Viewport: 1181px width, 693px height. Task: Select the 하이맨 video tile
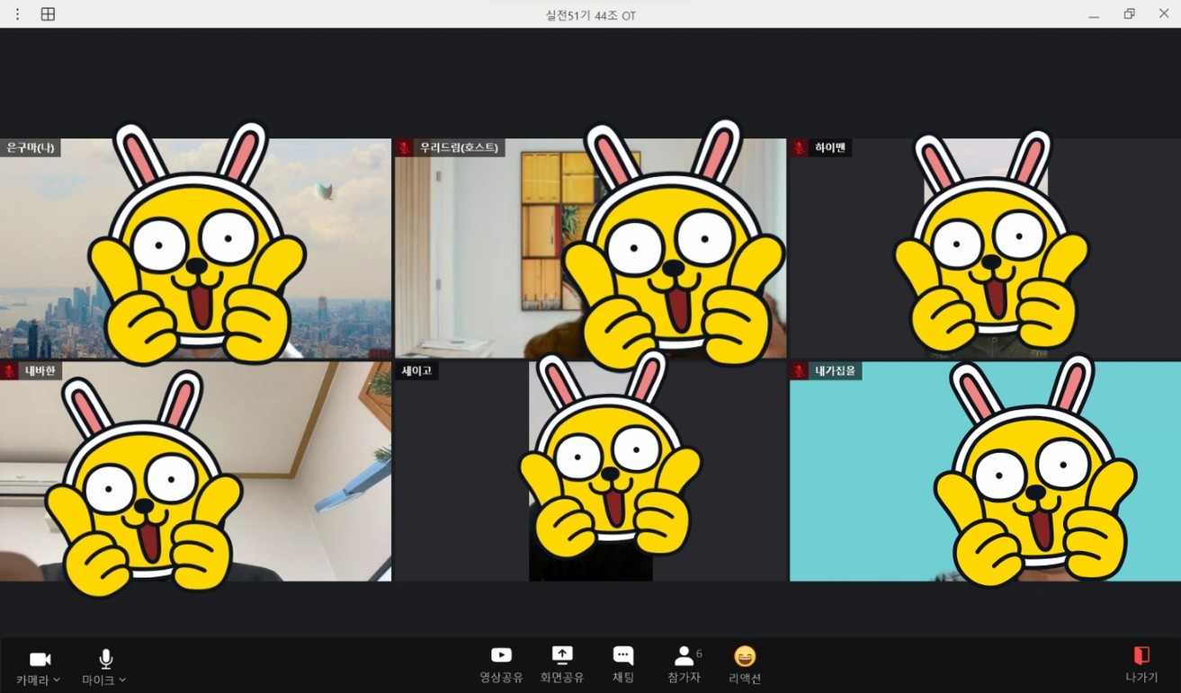click(985, 248)
